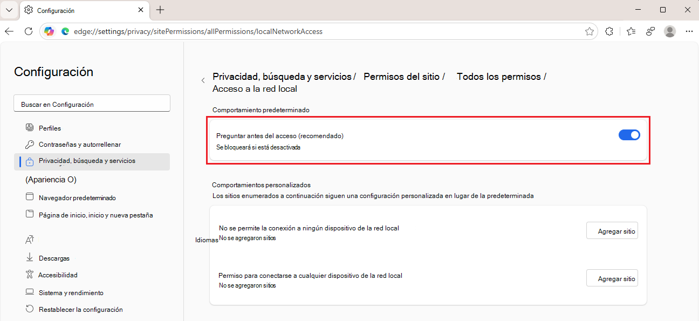This screenshot has width=699, height=321.
Task: Open Privacidad, búsqueda y servicios breadcrumb link
Action: pos(282,77)
